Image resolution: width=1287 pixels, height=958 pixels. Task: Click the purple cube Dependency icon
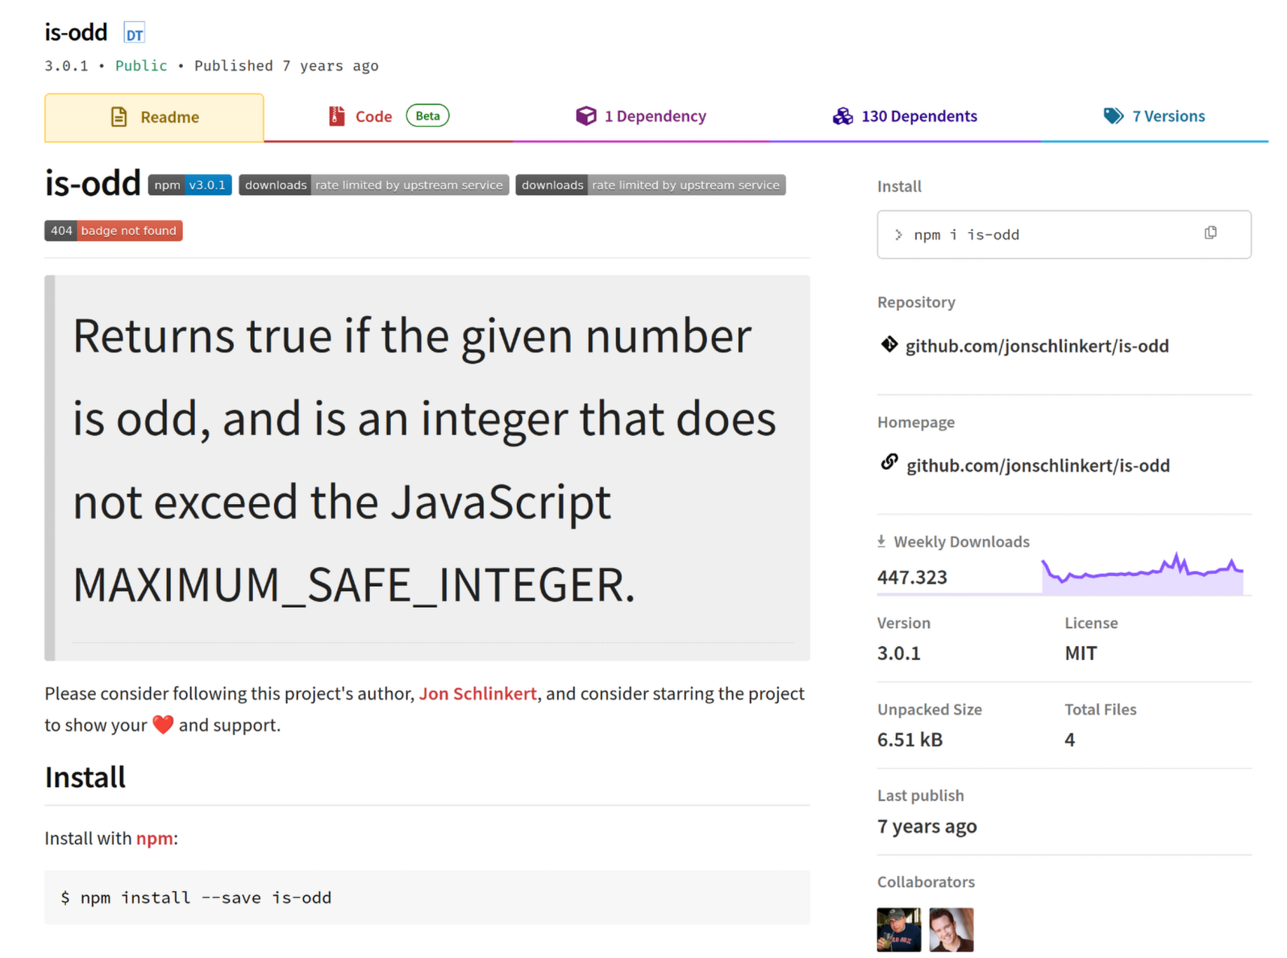point(585,116)
